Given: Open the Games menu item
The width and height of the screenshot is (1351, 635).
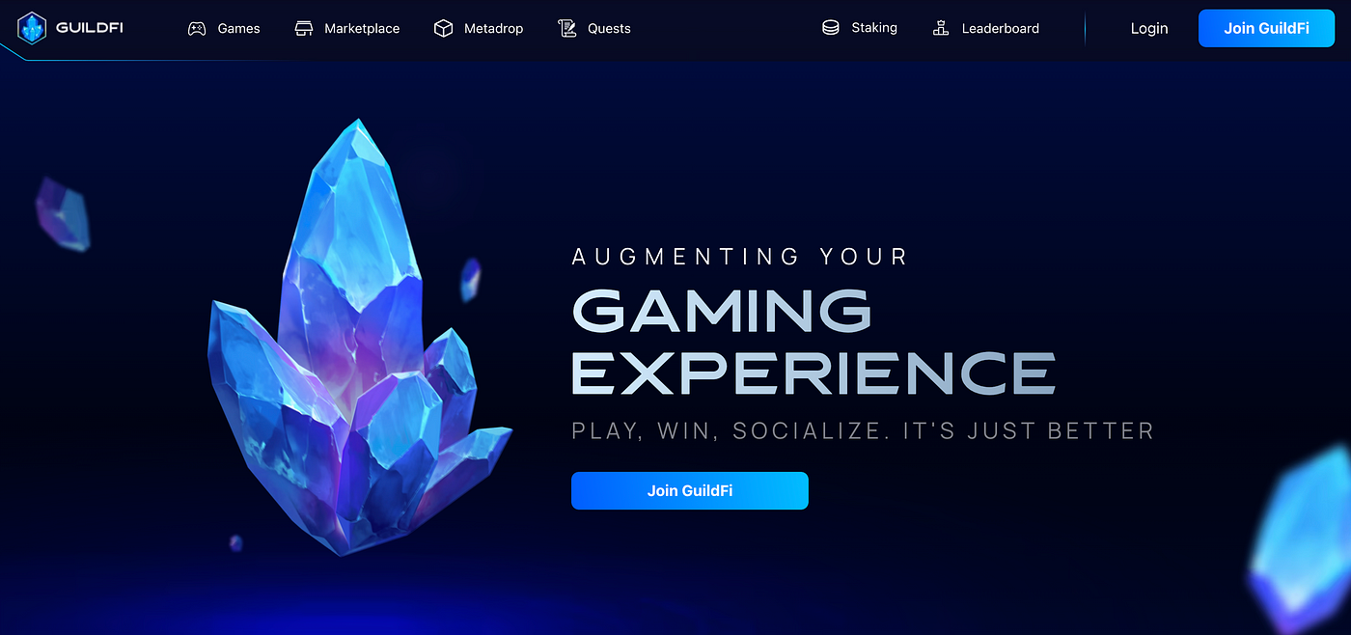Looking at the screenshot, I should [224, 28].
